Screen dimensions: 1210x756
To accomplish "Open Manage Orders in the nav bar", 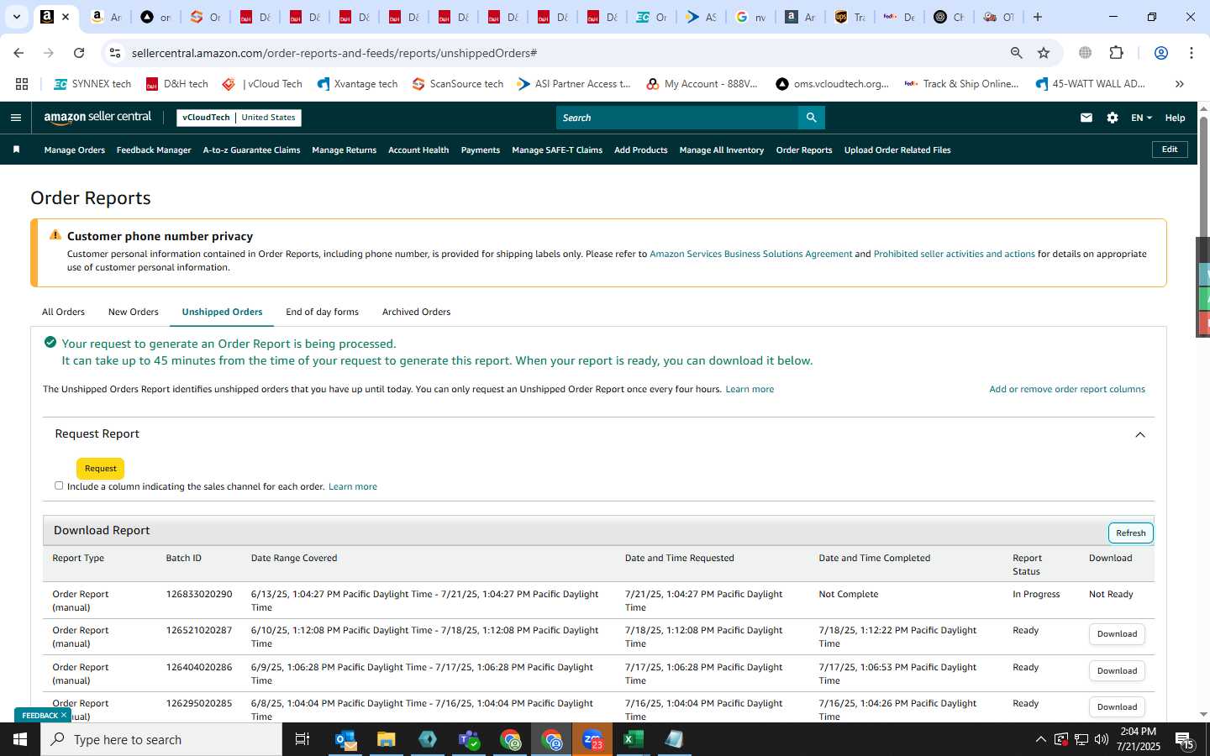I will click(x=74, y=150).
